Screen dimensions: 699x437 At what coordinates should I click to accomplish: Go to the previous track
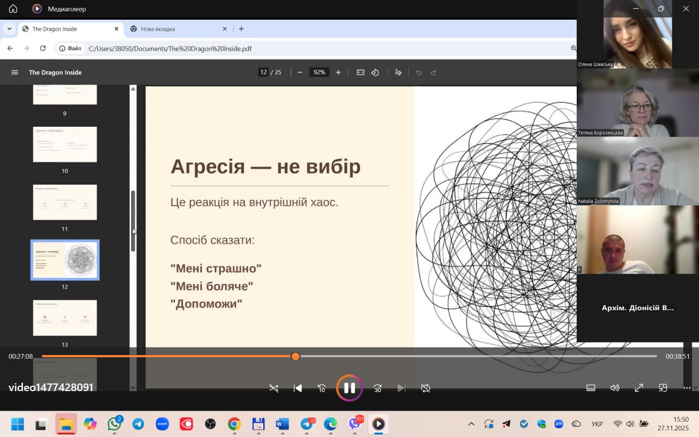[298, 388]
